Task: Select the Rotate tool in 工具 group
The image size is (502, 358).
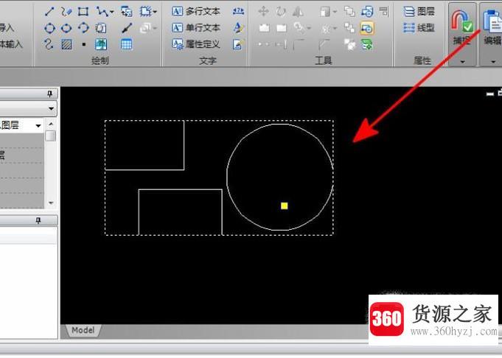Action: point(281,12)
